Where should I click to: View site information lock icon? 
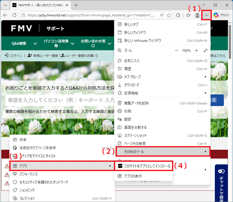pos(23,15)
